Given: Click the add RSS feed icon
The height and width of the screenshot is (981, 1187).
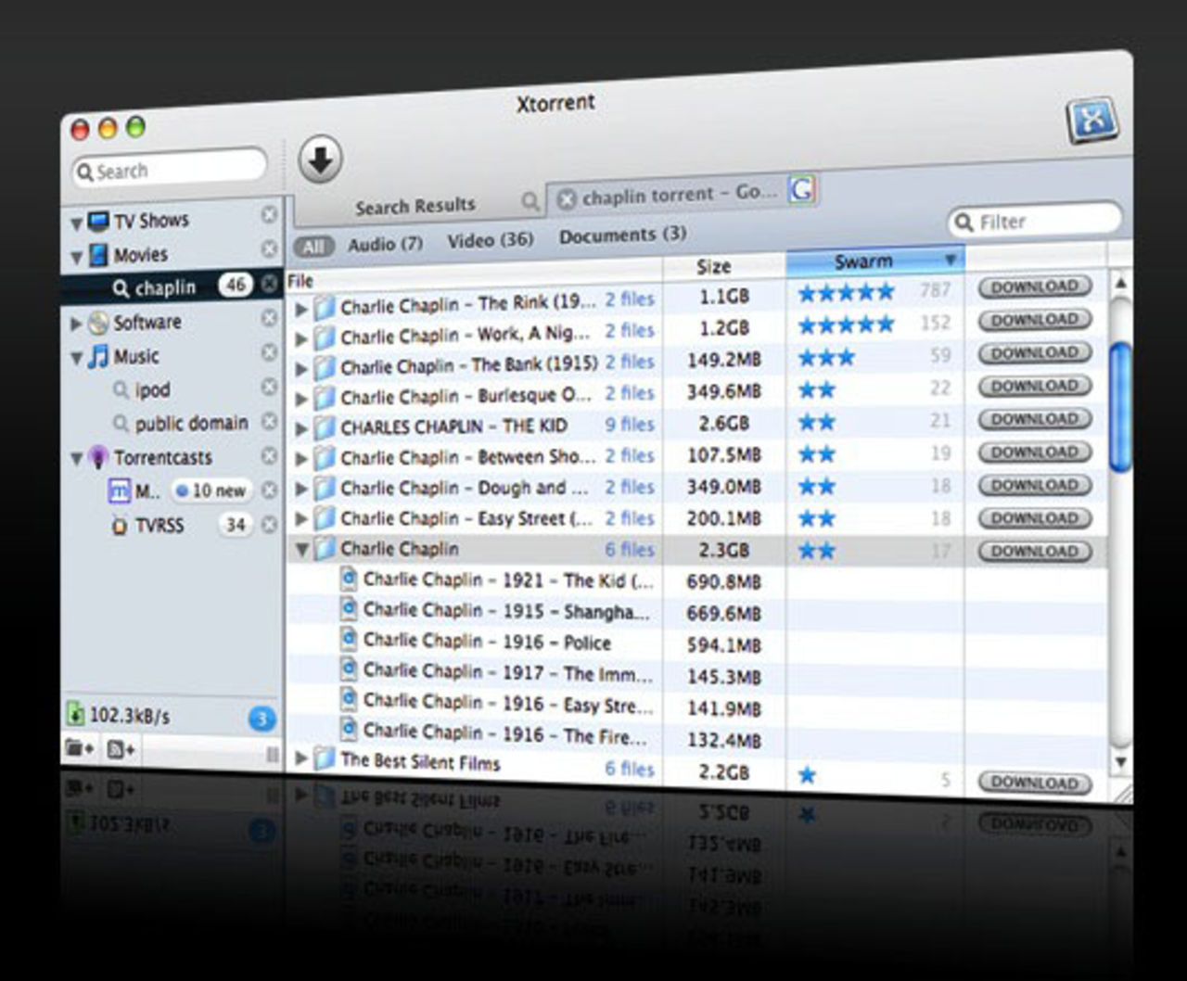Looking at the screenshot, I should tap(121, 749).
